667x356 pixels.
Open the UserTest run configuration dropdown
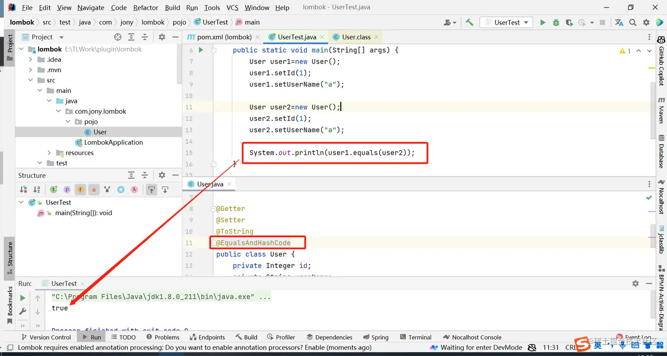pos(506,22)
